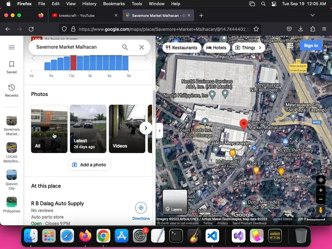Open the Recents history panel
332x249 pixels.
pos(12,91)
